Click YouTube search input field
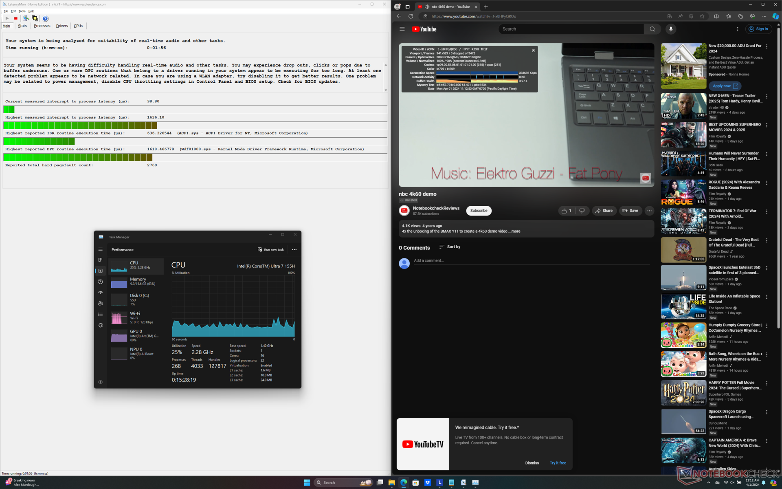The height and width of the screenshot is (489, 782). (571, 29)
